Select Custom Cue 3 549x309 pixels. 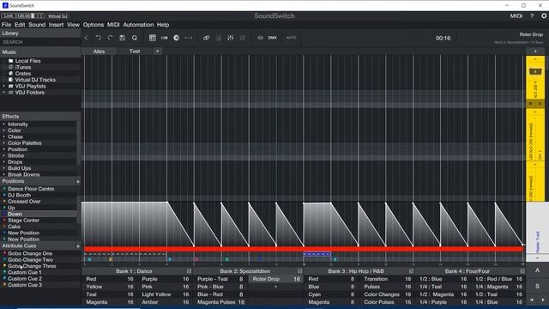point(25,285)
